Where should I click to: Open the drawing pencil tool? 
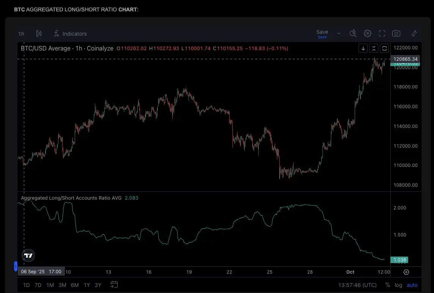tap(414, 33)
